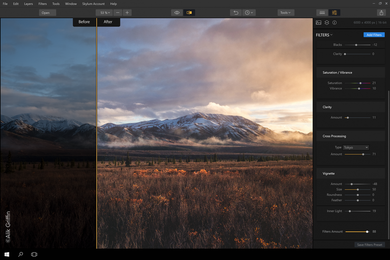The height and width of the screenshot is (260, 390).
Task: Click the export share icon
Action: pyautogui.click(x=381, y=13)
